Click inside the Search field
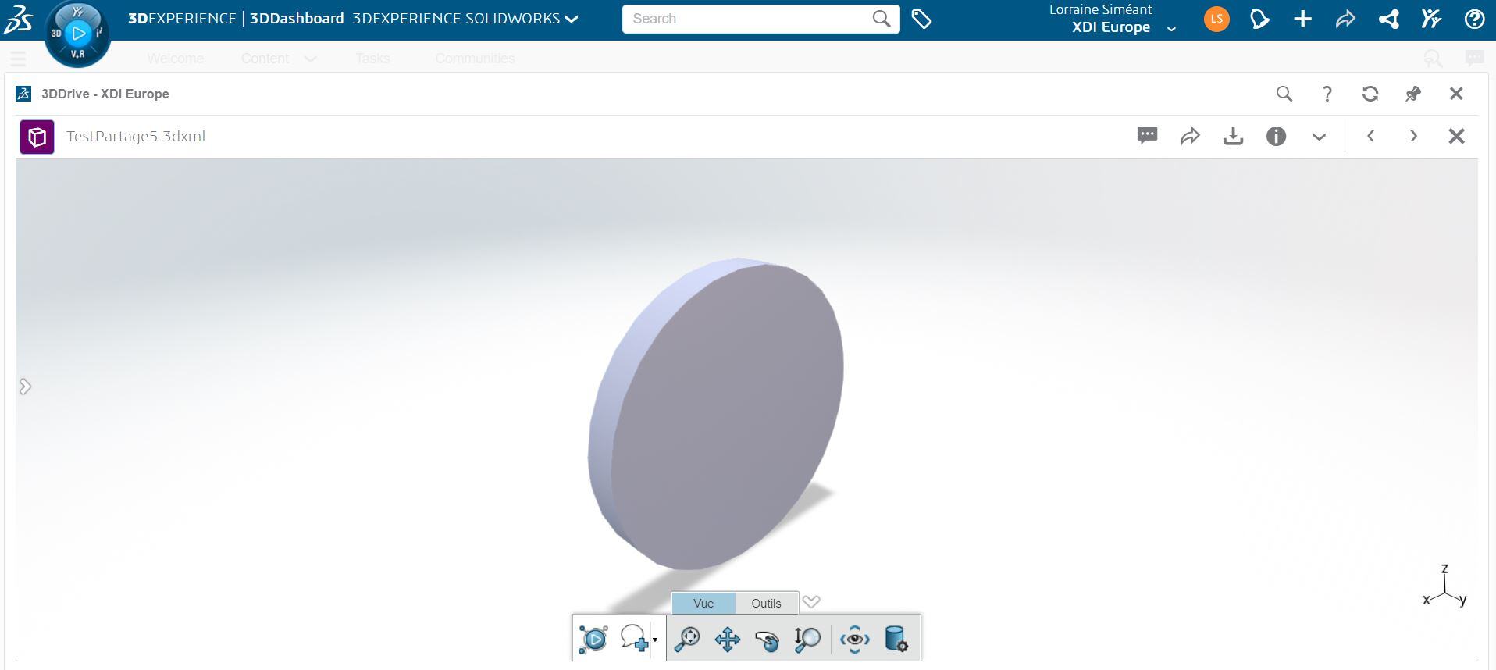Image resolution: width=1496 pixels, height=670 pixels. 746,19
